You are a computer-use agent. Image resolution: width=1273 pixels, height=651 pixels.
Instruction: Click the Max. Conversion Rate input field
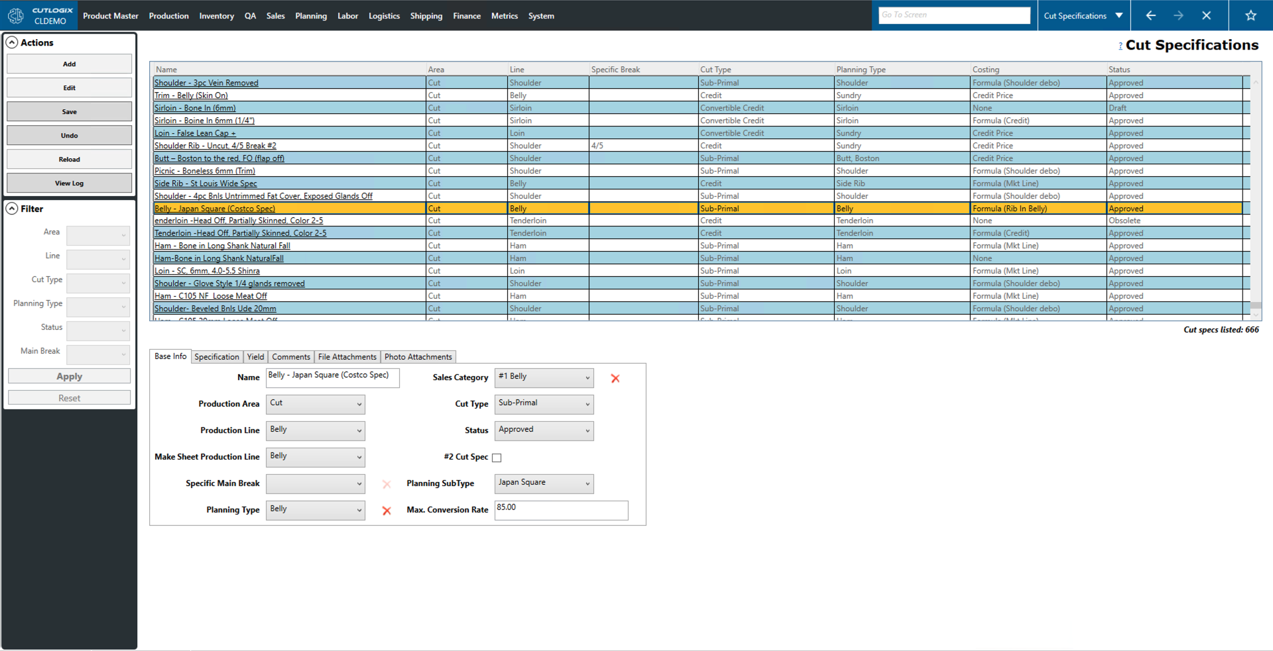tap(561, 510)
